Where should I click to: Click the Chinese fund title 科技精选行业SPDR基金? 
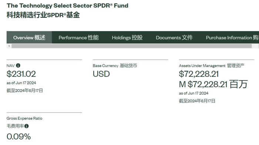[x=43, y=15]
